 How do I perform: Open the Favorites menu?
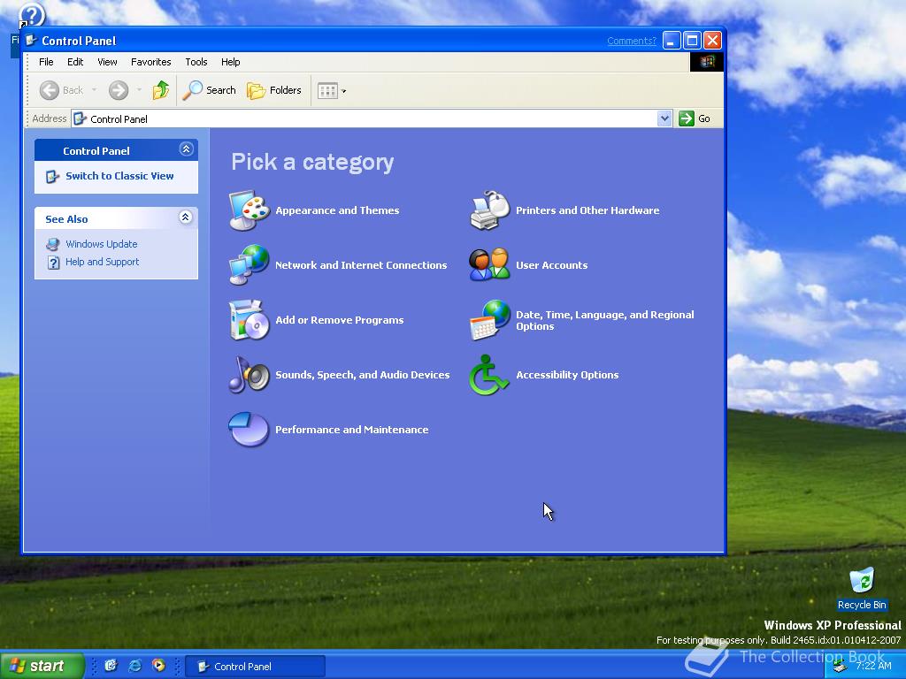click(150, 62)
